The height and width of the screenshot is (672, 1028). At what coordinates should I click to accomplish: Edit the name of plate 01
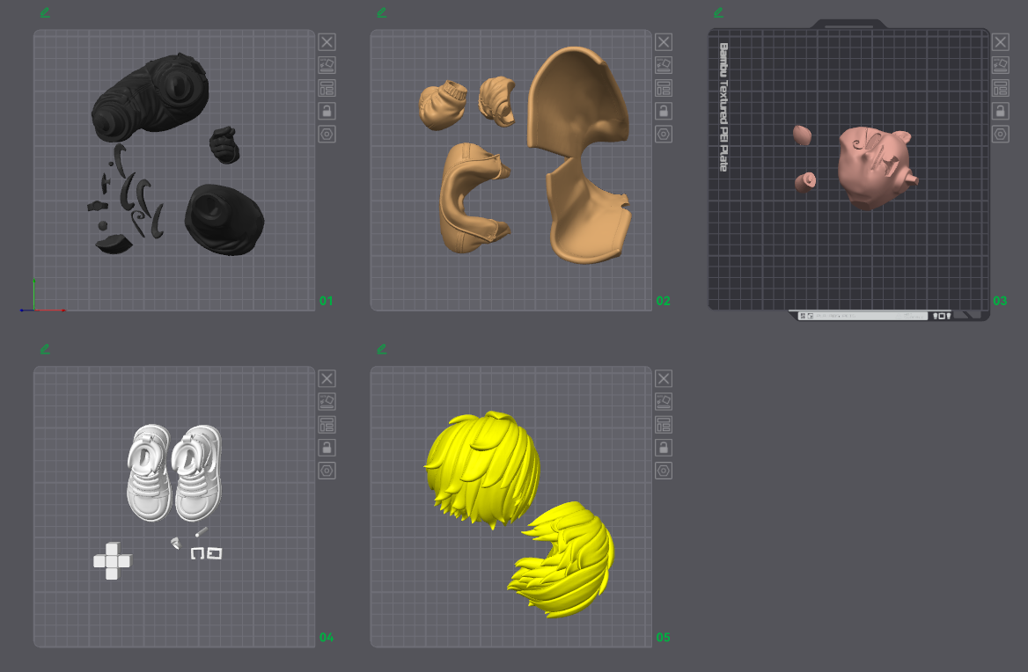pos(45,12)
